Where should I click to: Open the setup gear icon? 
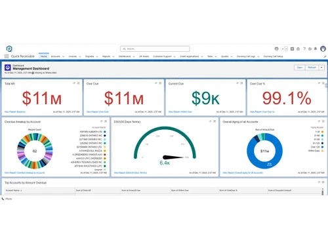click(310, 49)
